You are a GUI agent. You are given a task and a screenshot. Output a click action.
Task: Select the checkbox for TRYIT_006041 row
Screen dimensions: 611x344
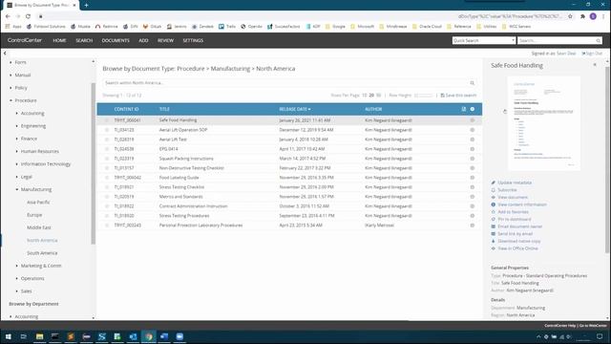tap(107, 120)
